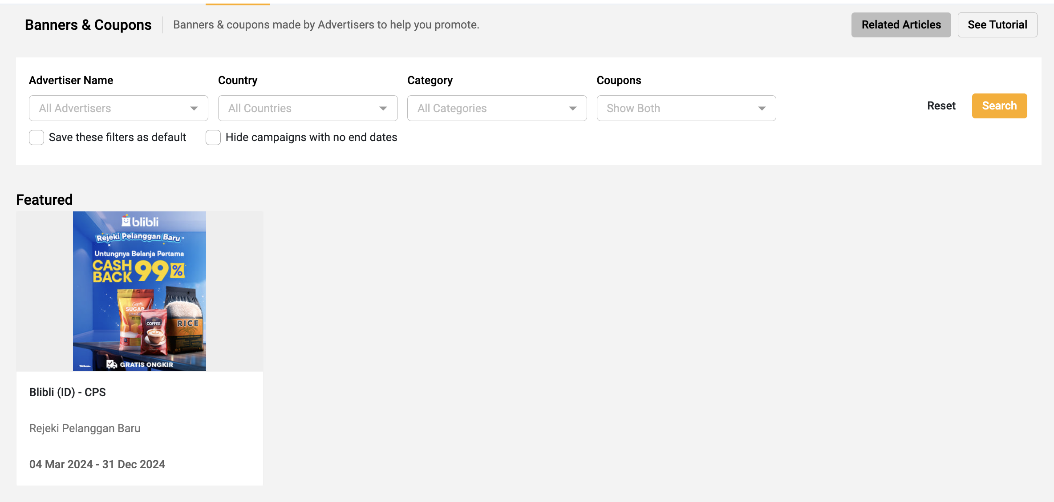Open the All Countries dropdown
This screenshot has height=502, width=1054.
pos(308,108)
